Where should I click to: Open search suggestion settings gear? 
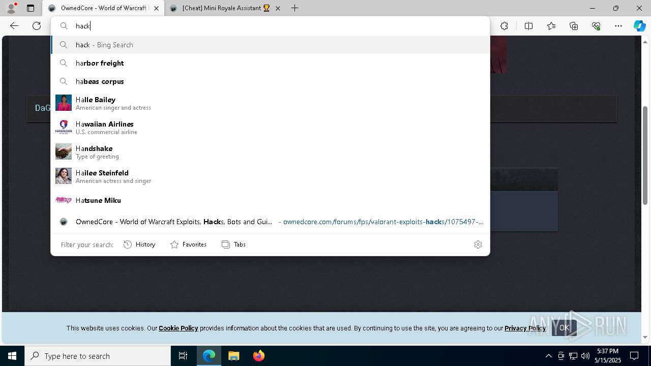[x=478, y=245]
